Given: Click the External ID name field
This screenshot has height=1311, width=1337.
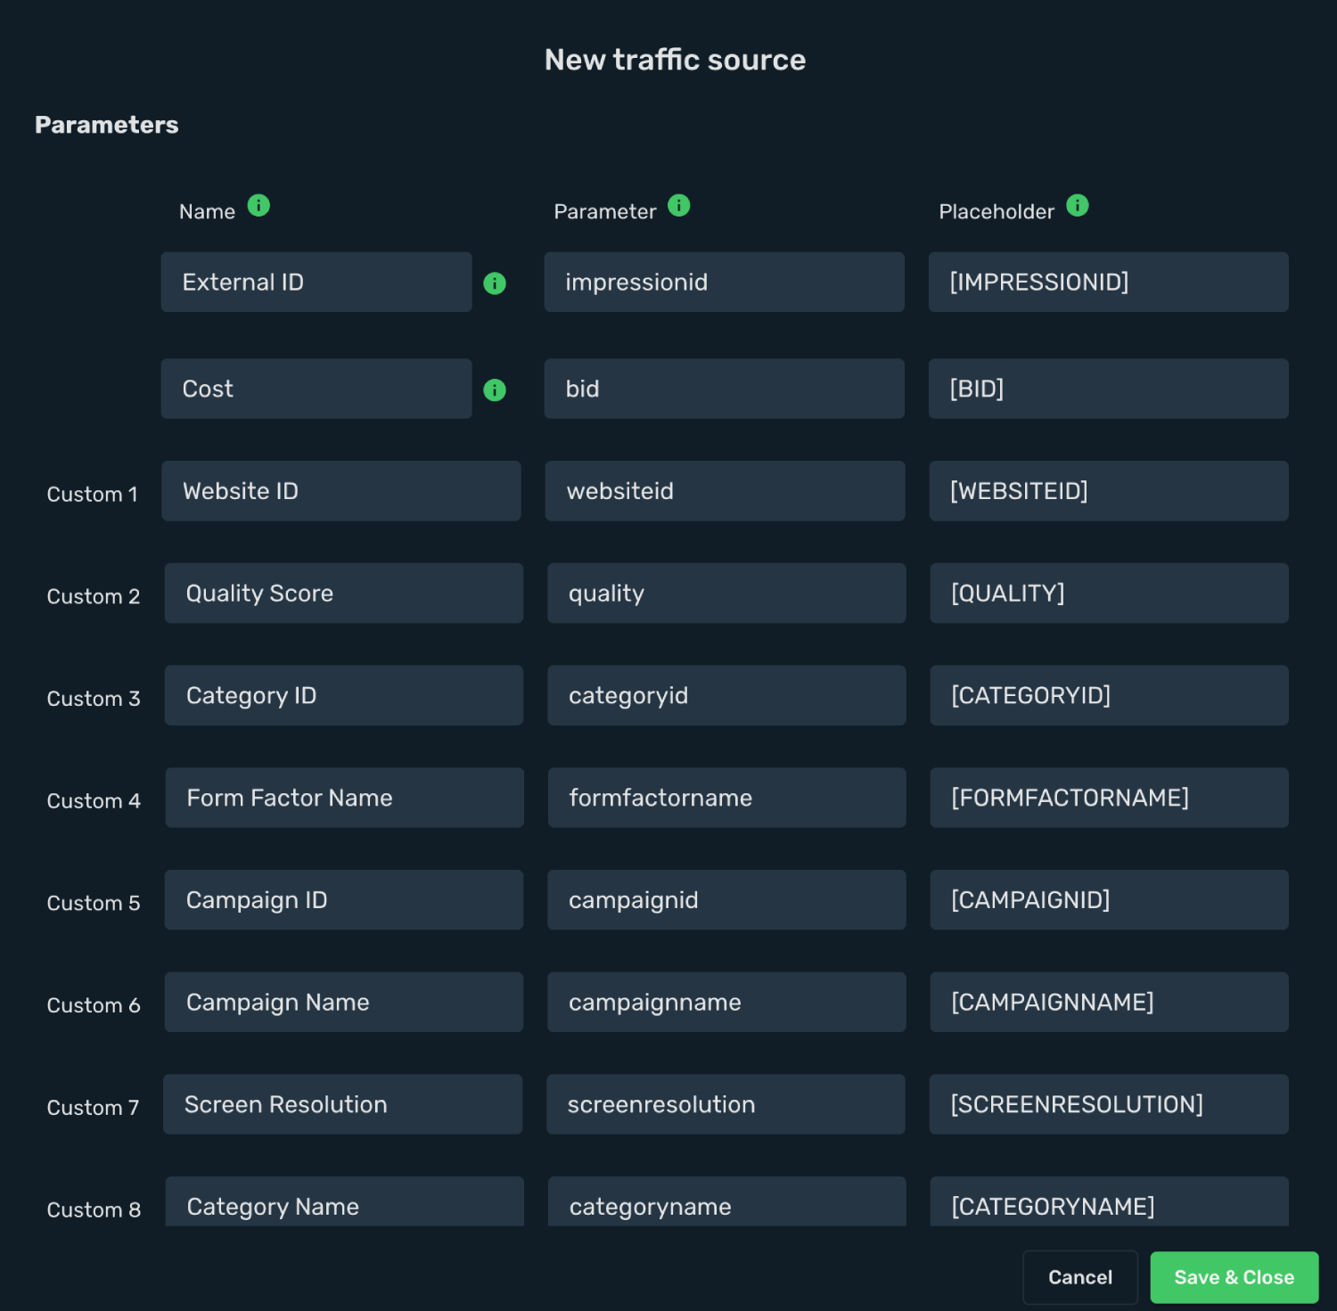Looking at the screenshot, I should pos(316,282).
